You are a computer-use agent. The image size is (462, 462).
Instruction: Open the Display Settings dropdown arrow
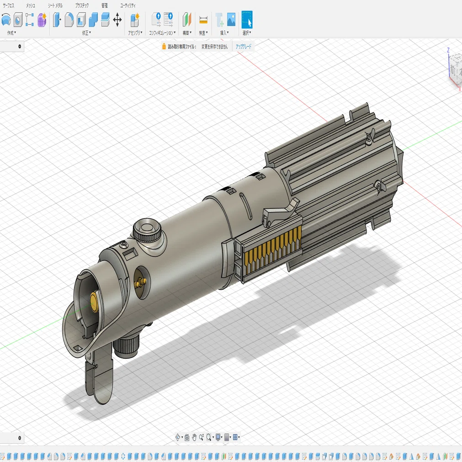click(222, 437)
